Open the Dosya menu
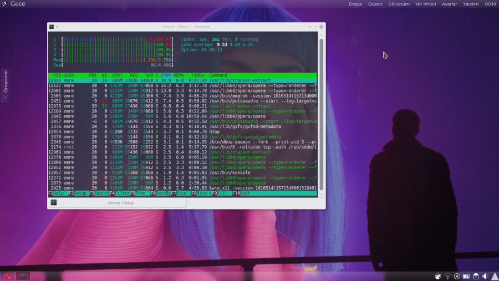499x281 pixels. coord(355,4)
